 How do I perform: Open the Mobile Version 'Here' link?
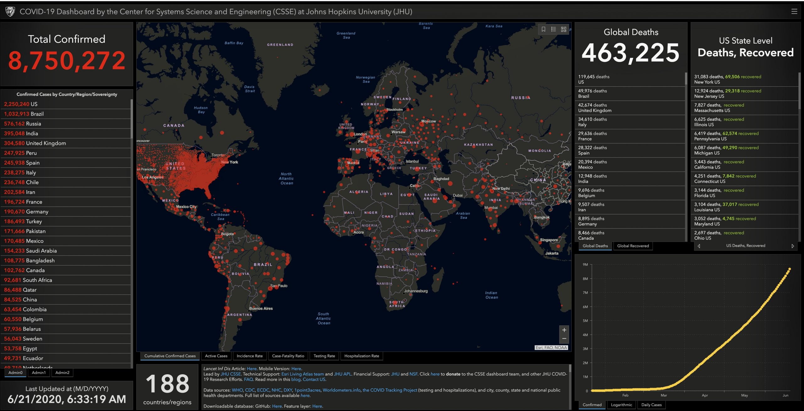click(296, 369)
